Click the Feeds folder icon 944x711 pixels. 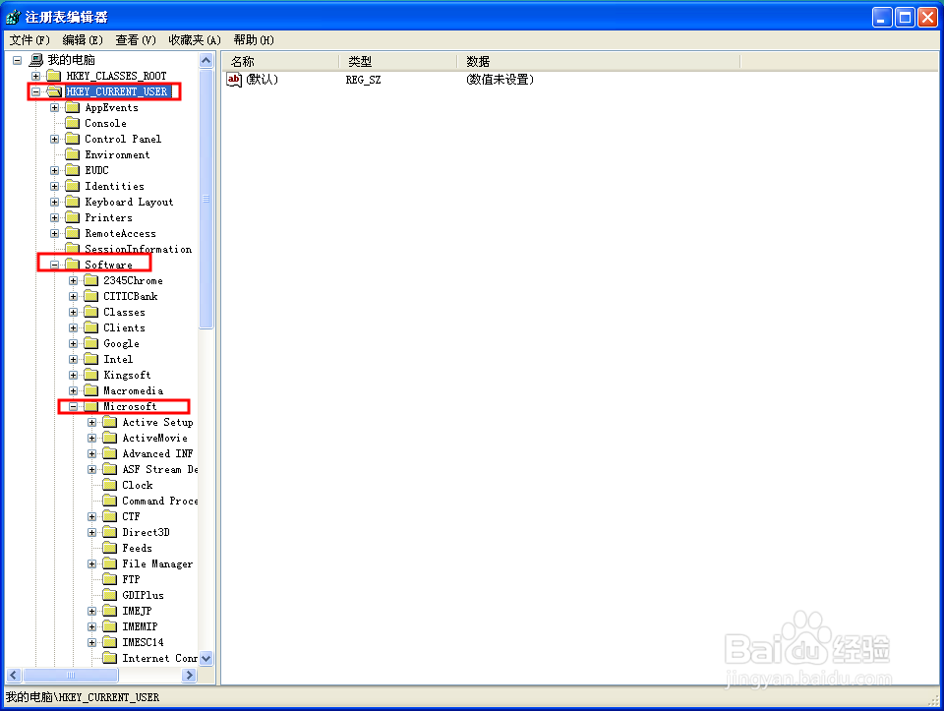coord(110,548)
